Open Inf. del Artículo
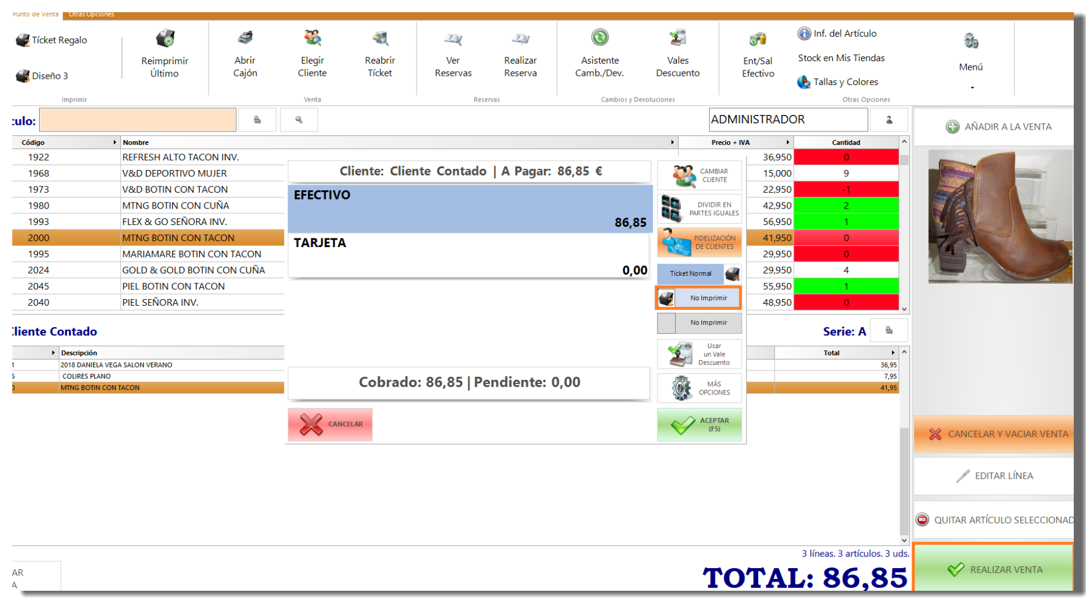1086x603 pixels. click(x=837, y=34)
